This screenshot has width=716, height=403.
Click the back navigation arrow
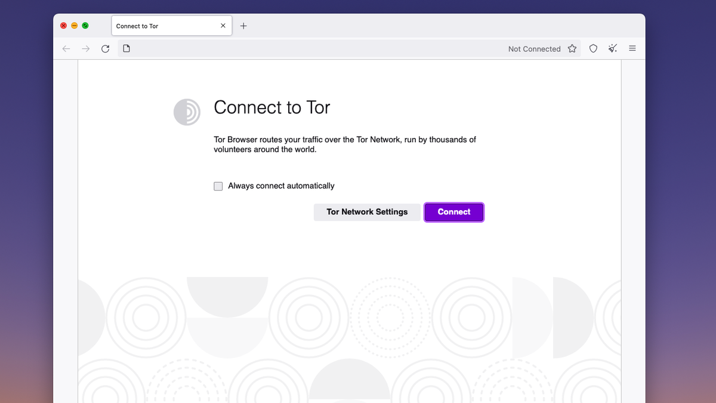tap(66, 48)
